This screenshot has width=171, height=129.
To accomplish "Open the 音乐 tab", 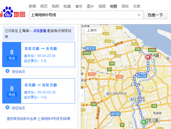I will 79,6.
